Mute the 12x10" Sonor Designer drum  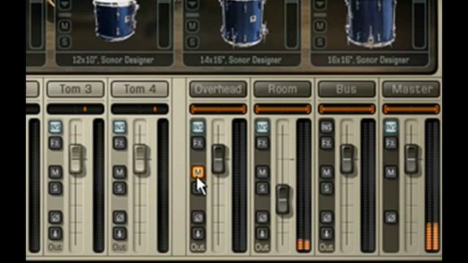click(65, 26)
